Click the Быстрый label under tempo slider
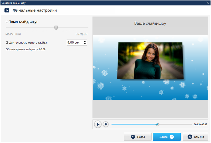The height and width of the screenshot is (143, 211). [x=81, y=34]
